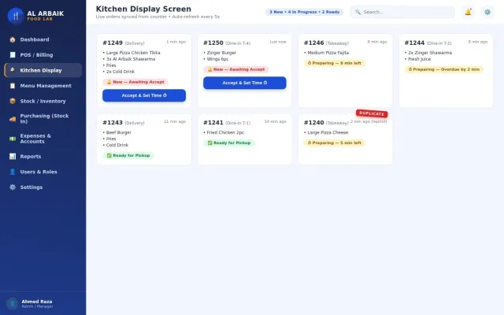Viewport: 504px width, 315px height.
Task: Click the Settings gear icon in sidebar
Action: click(13, 187)
